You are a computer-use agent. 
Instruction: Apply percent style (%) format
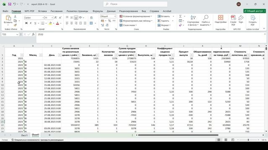109,21
